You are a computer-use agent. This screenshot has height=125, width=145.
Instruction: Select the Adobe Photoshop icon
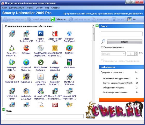41,33
